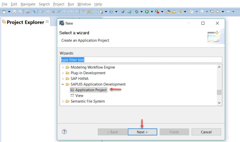Click wizard list scroll-down arrow
240x142 pixels.
219,103
